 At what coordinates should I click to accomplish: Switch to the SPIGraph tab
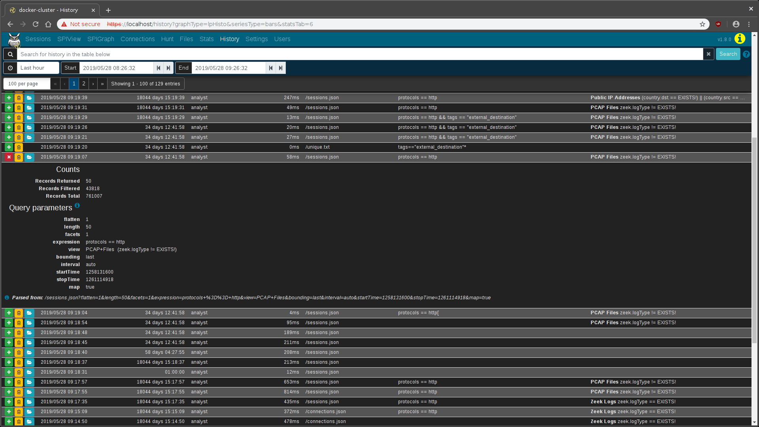(100, 39)
